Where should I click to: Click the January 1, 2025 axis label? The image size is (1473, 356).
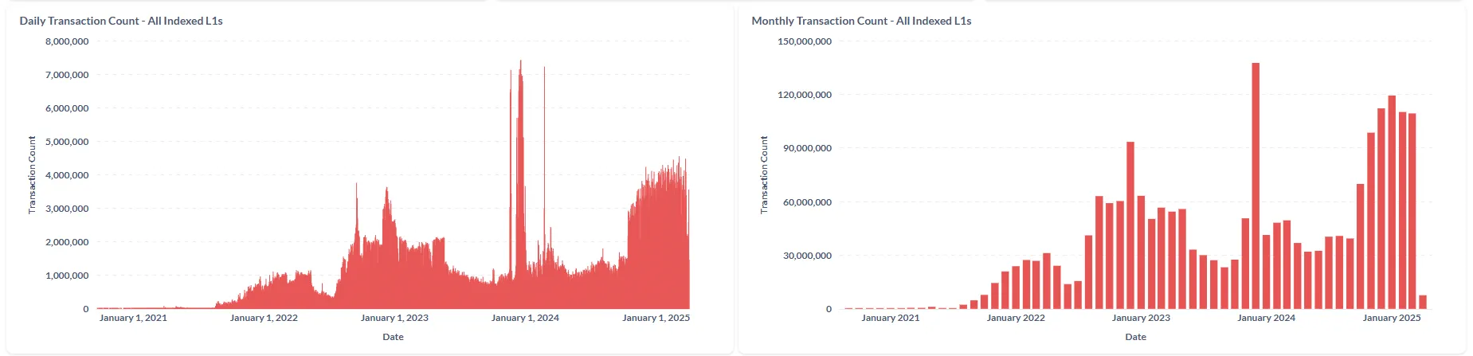tap(656, 318)
